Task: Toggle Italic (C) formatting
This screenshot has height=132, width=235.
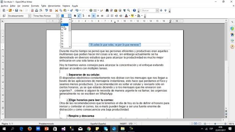Action: (79, 16)
